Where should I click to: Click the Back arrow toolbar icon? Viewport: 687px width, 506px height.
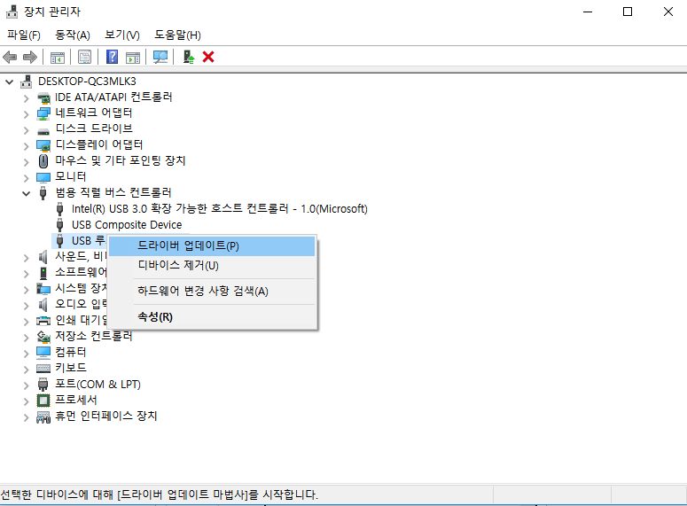coord(10,57)
